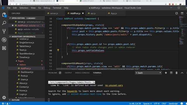Open the Source Control view icon

tap(4, 31)
